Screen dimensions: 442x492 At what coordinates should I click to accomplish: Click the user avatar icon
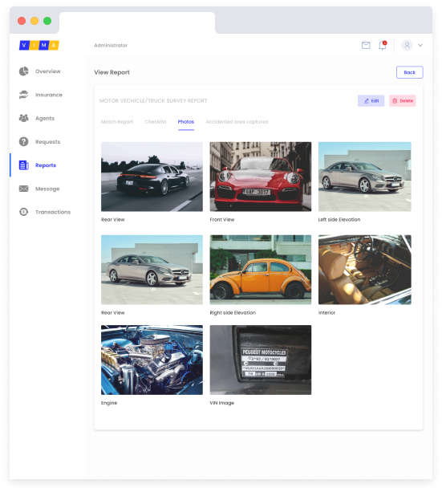click(x=407, y=45)
